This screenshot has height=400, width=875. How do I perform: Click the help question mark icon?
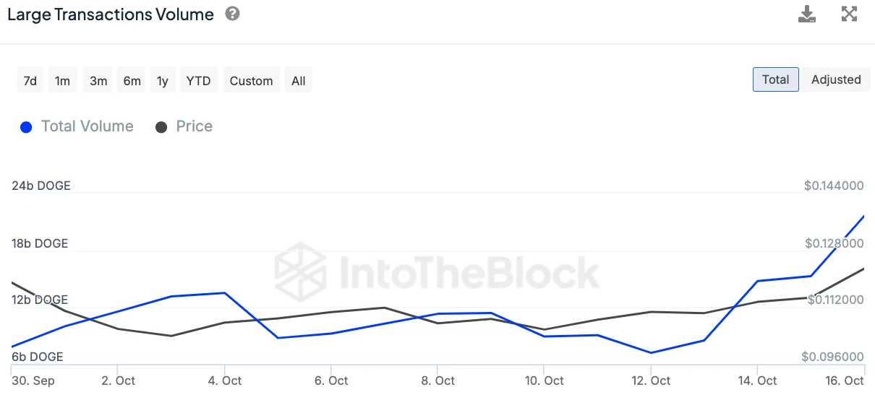point(232,14)
